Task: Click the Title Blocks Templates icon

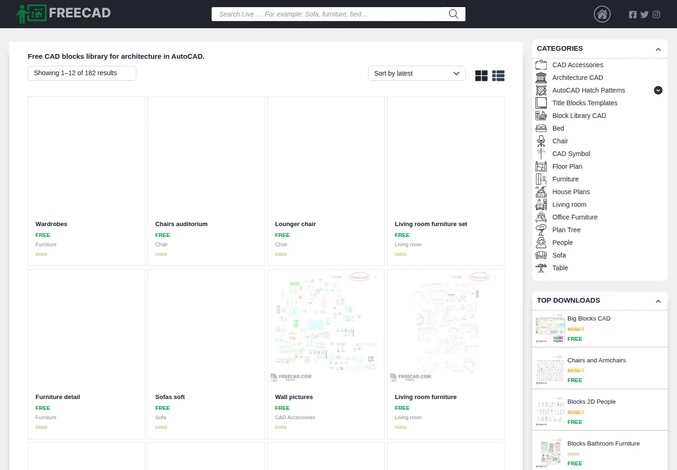Action: point(541,103)
